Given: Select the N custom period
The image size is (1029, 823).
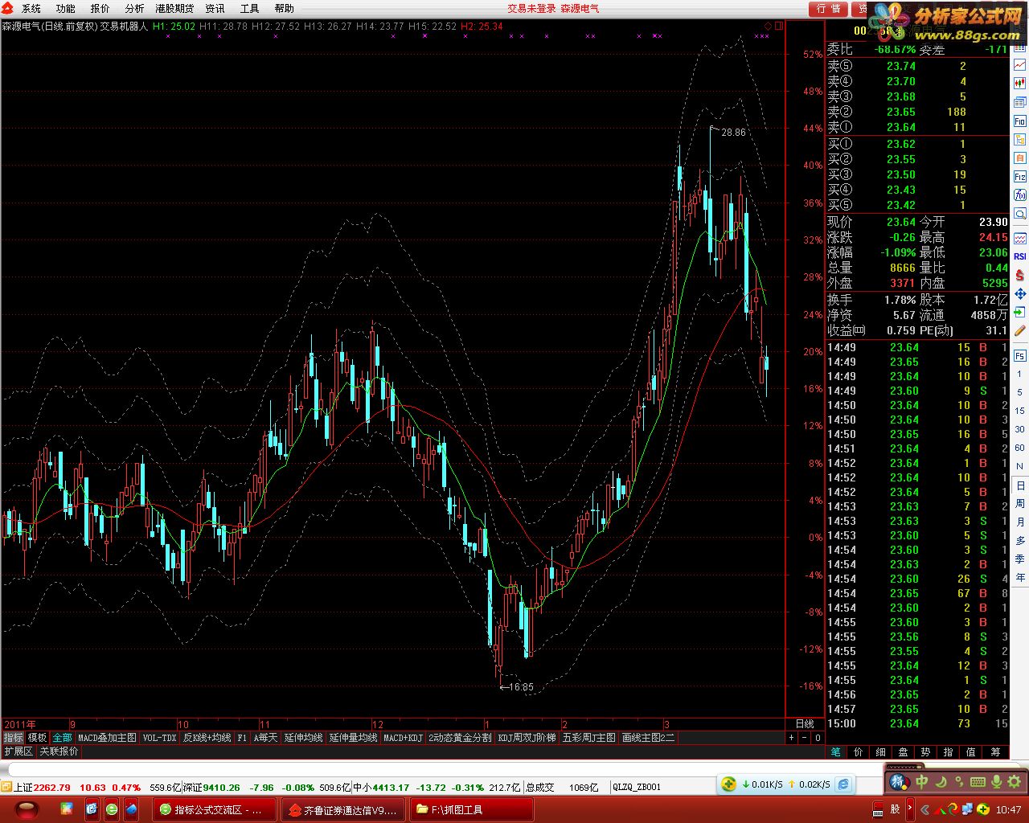Looking at the screenshot, I should coord(1019,466).
